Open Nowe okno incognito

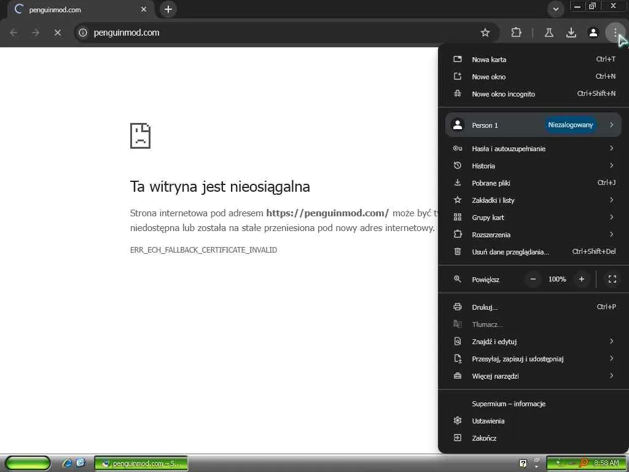(x=533, y=94)
